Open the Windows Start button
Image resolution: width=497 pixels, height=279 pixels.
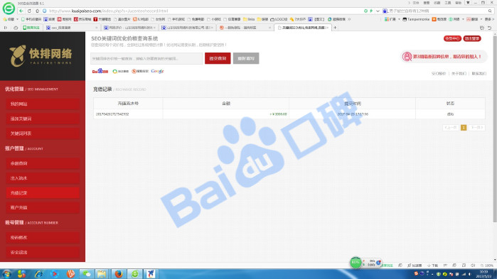point(7,273)
